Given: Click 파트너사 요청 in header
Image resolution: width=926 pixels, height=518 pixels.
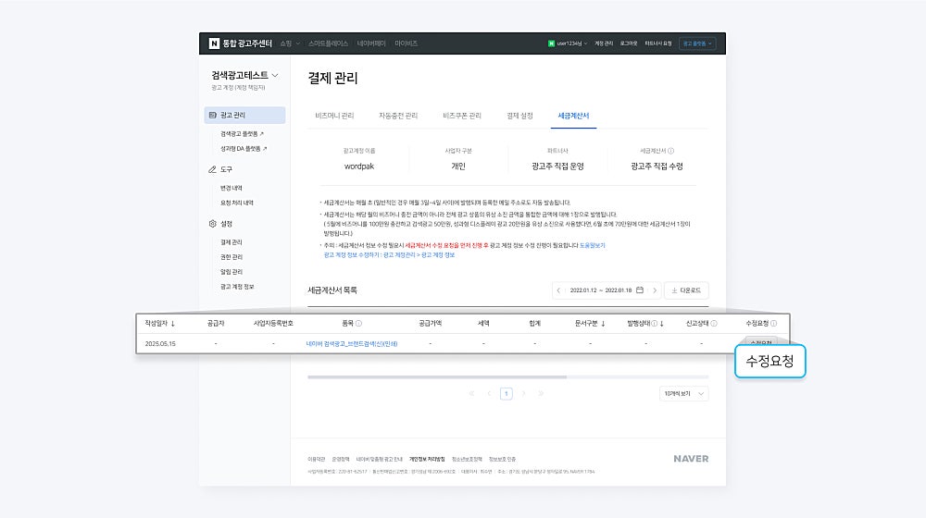Looking at the screenshot, I should coord(657,43).
